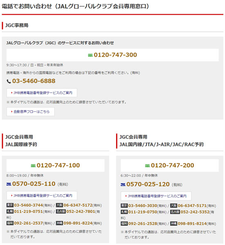Viewport: 225px width, 245px height.
Task: Dial domestic reservations 0120-747-200
Action: 172,165
